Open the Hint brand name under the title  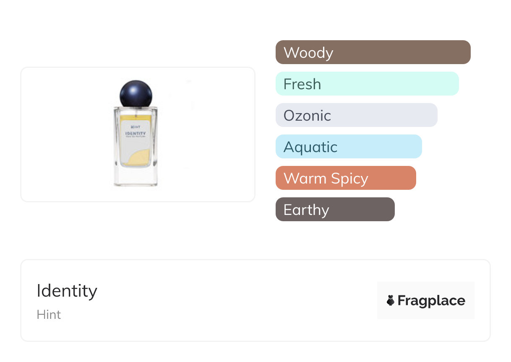[49, 315]
